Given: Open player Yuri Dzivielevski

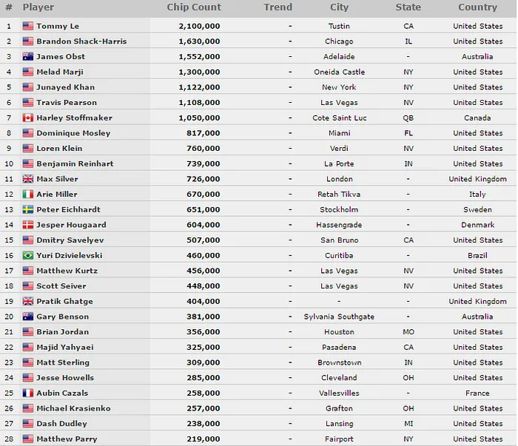Looking at the screenshot, I should [x=70, y=255].
